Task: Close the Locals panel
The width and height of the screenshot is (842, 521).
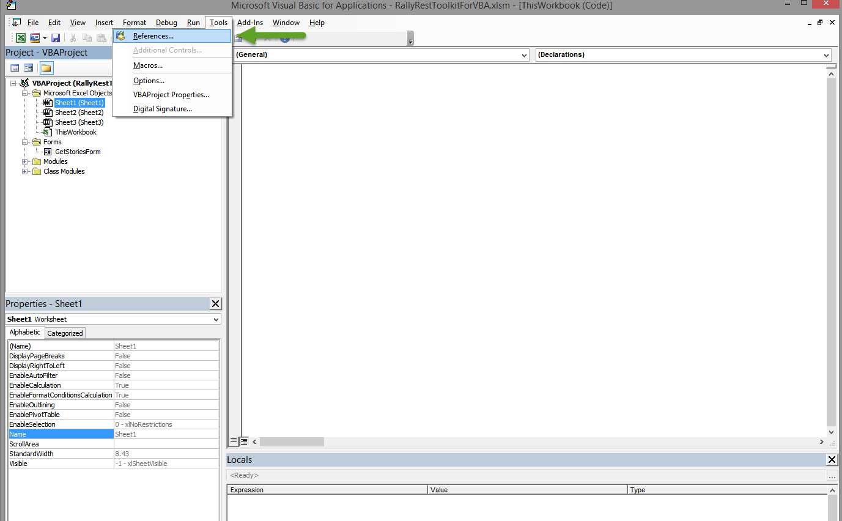Action: 832,460
